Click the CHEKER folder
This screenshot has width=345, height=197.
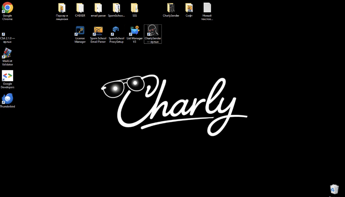(x=80, y=8)
